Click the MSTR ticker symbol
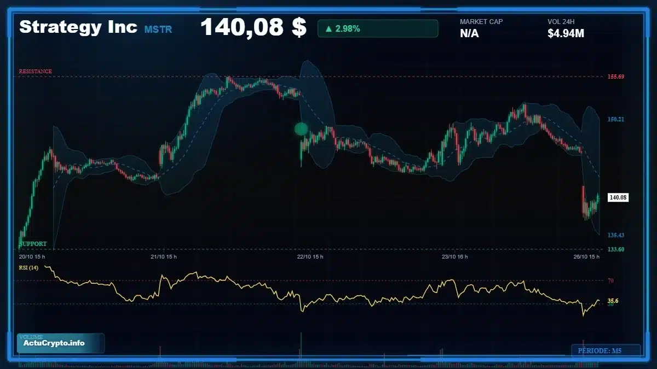 coord(158,30)
